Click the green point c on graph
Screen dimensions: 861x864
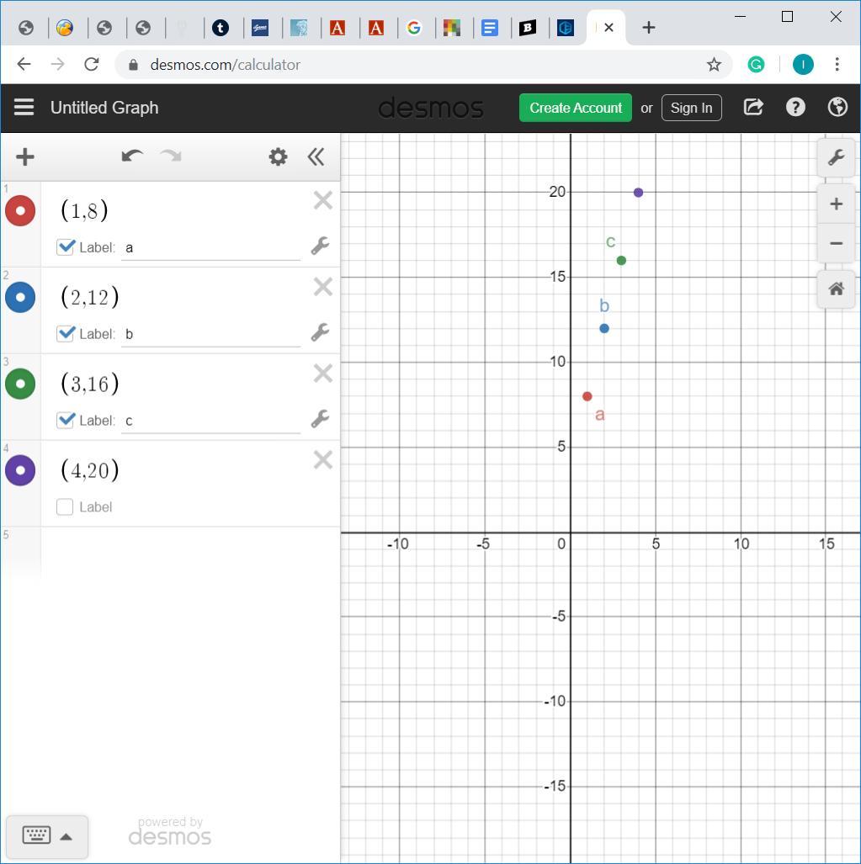(x=621, y=261)
